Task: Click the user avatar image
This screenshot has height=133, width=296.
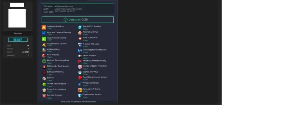Action: pyautogui.click(x=17, y=18)
